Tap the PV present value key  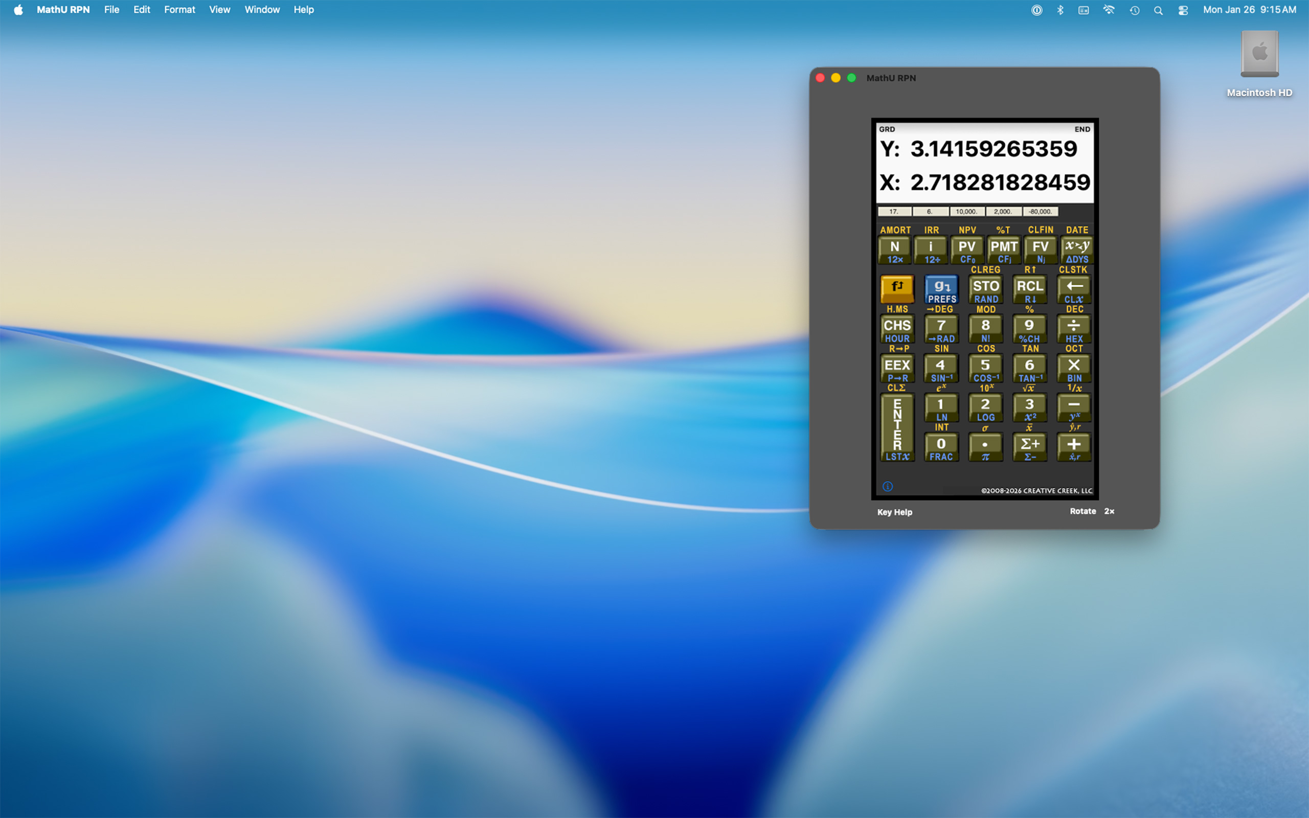[967, 250]
